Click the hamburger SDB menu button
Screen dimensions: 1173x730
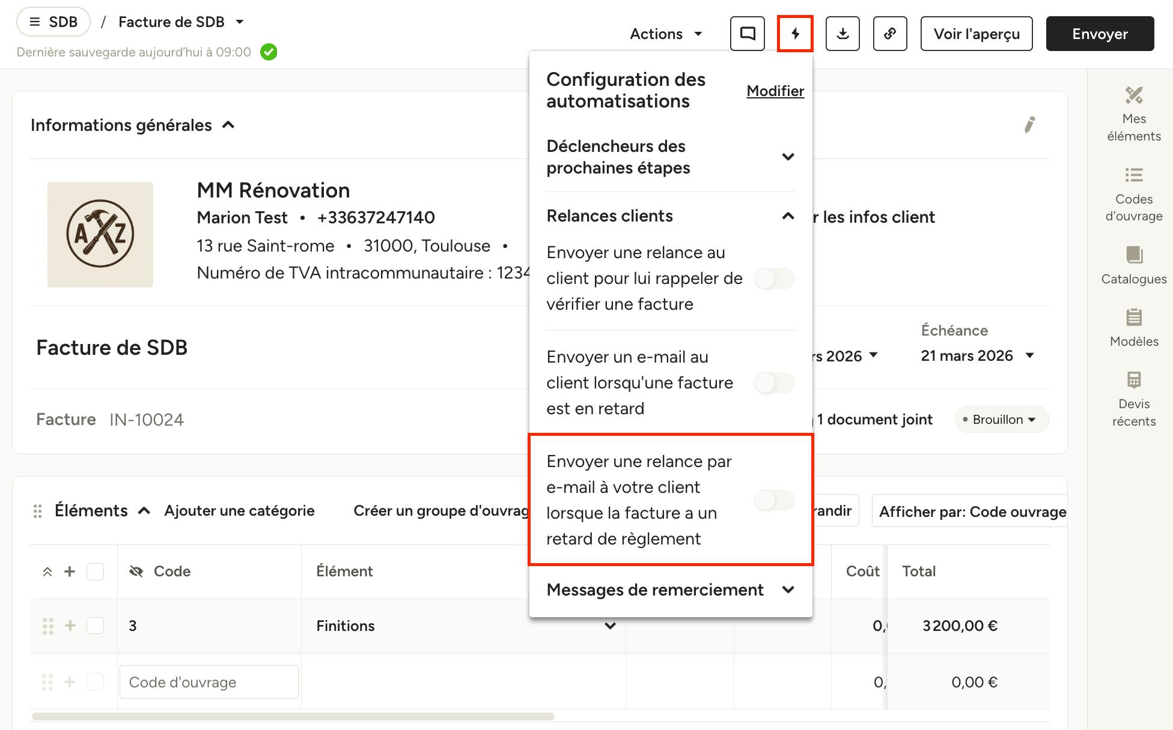tap(53, 22)
